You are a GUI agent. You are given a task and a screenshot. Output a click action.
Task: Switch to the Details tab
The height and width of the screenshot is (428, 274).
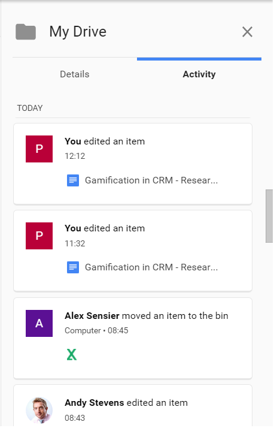(75, 74)
